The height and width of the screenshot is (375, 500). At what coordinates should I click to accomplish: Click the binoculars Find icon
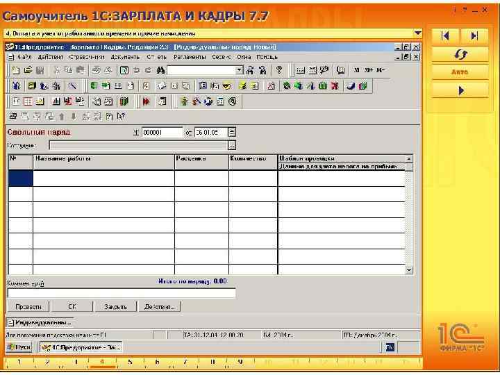click(160, 70)
